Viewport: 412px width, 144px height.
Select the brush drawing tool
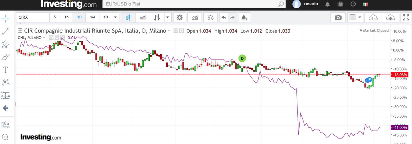pyautogui.click(x=5, y=57)
